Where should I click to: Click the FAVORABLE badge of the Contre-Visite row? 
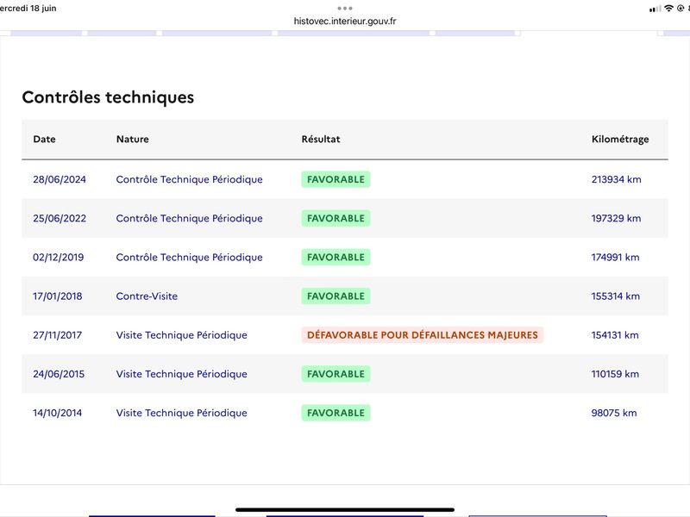tap(336, 296)
